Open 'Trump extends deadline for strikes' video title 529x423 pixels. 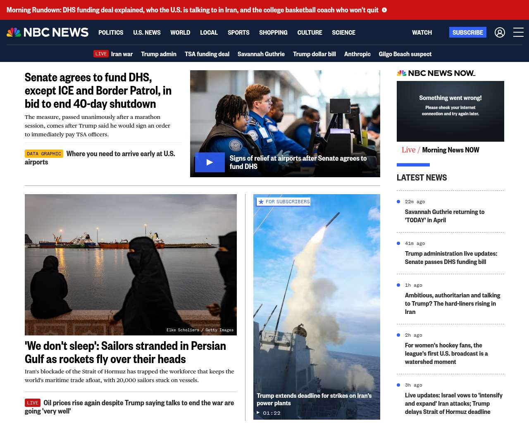pyautogui.click(x=314, y=399)
